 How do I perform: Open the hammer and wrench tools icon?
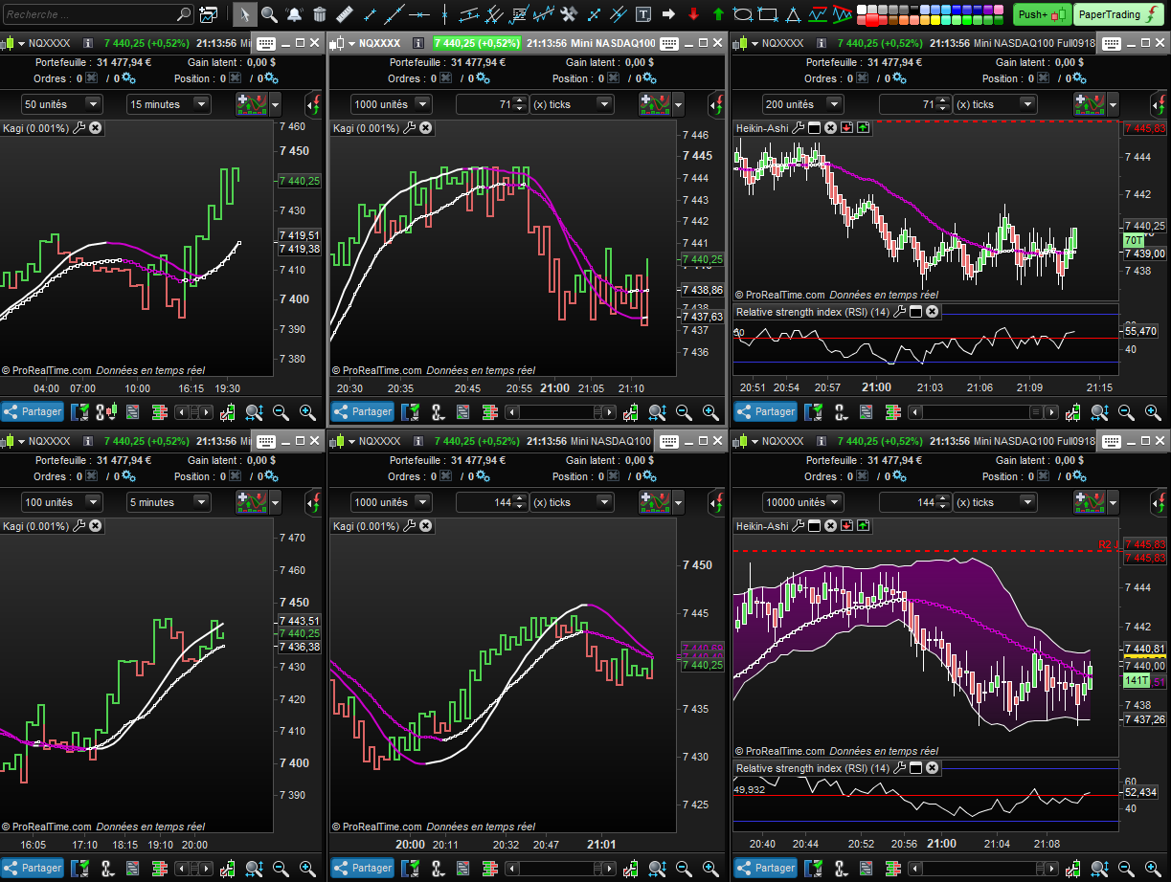click(569, 14)
